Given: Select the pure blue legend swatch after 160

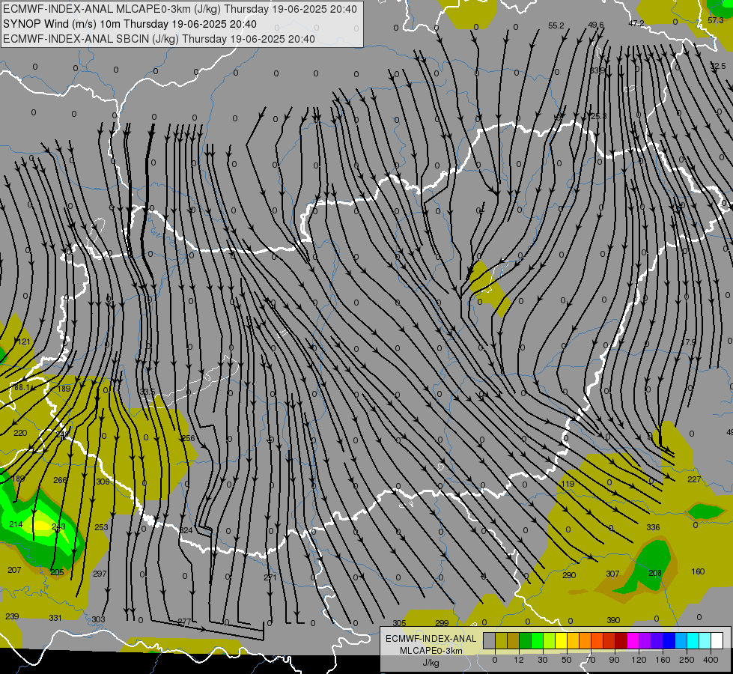Looking at the screenshot, I should [x=669, y=641].
